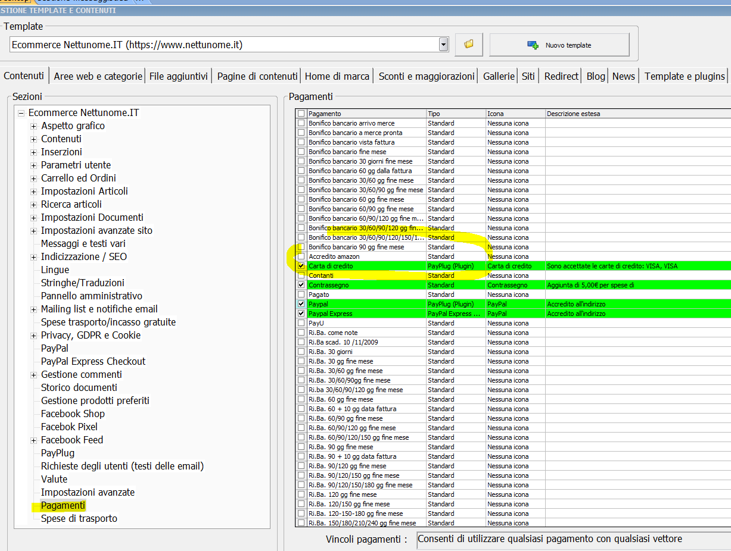The width and height of the screenshot is (731, 551).
Task: Click the Nuovo template button
Action: 559,45
